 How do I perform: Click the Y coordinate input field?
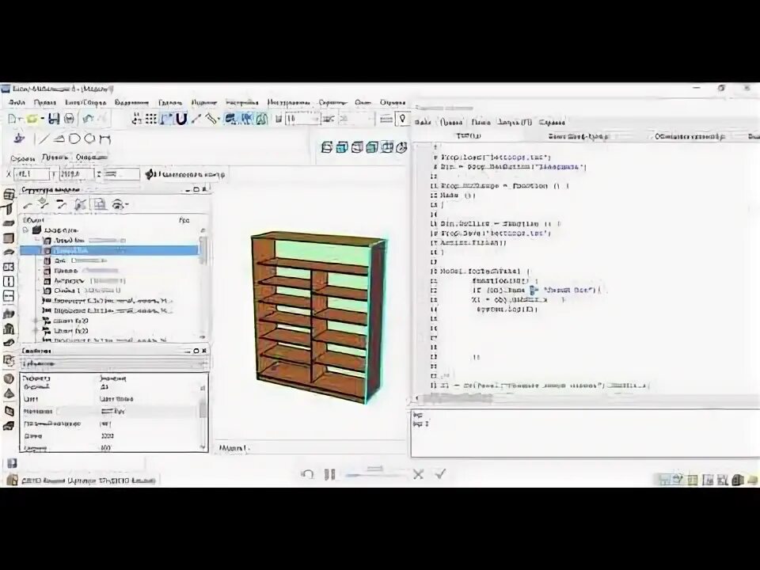click(x=76, y=174)
